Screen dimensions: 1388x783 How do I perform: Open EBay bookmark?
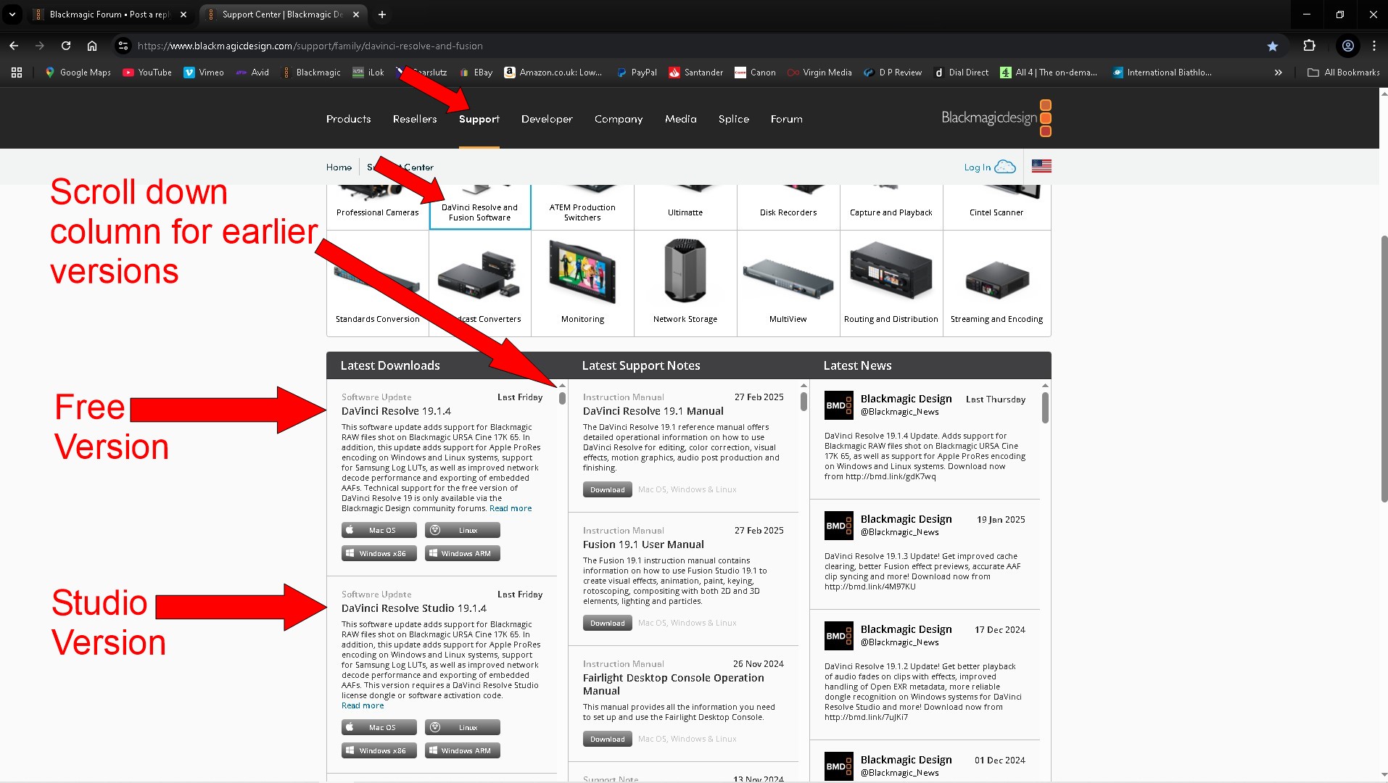[476, 72]
